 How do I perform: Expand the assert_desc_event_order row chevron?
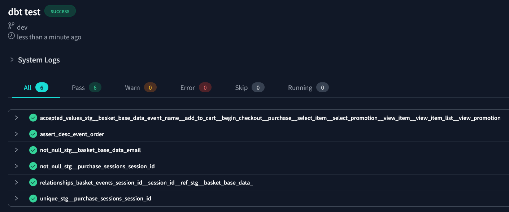(16, 134)
